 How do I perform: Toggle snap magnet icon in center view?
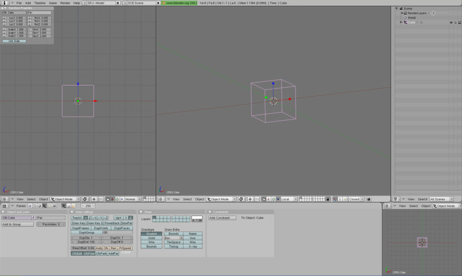335,199
